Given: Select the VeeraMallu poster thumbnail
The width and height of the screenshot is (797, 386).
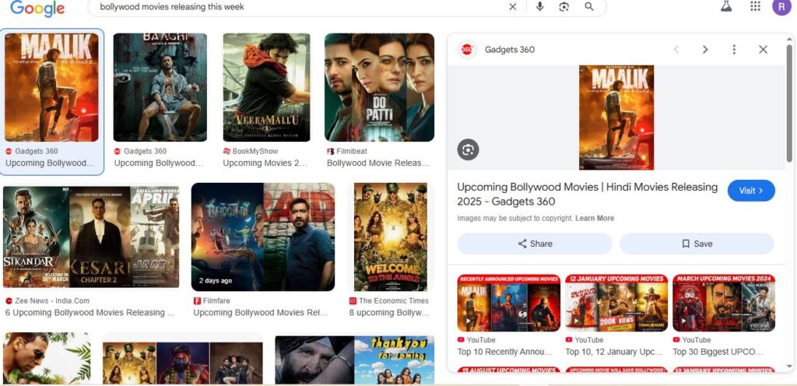Looking at the screenshot, I should [x=266, y=87].
